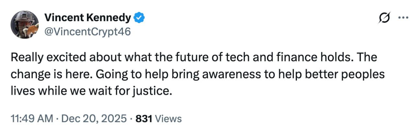Open the Vincent Kennedy display name link
Screen dimensions: 415x134
(87, 18)
